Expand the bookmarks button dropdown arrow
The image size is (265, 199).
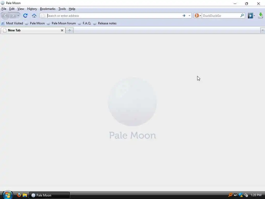coord(254,16)
